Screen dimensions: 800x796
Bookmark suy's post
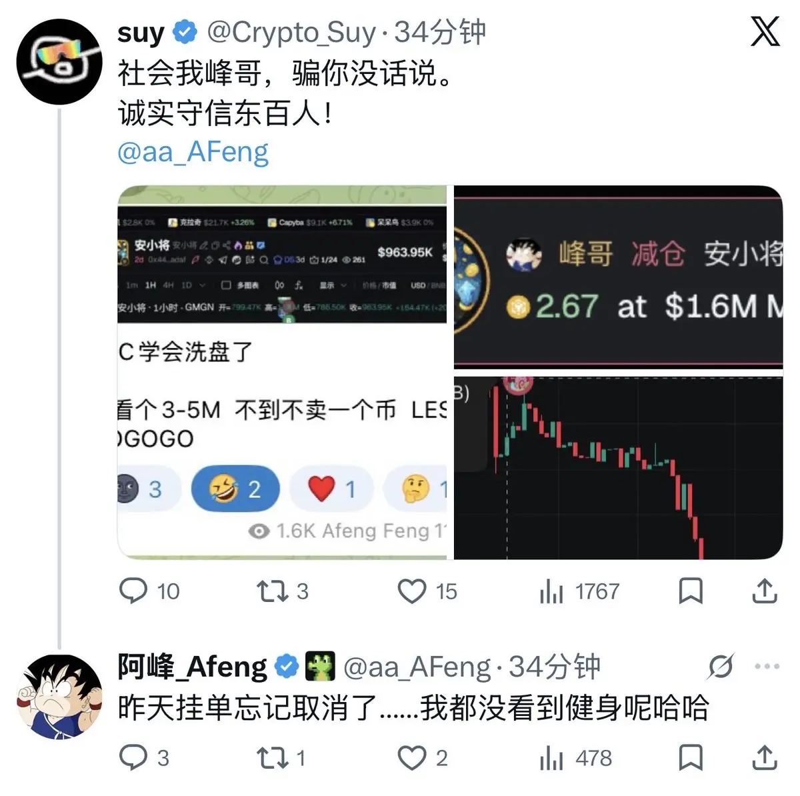pos(690,591)
